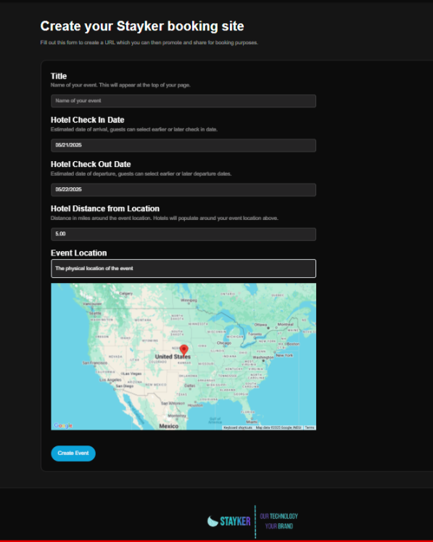Viewport: 433px width, 542px height.
Task: Click the Google logo on map
Action: 63,425
